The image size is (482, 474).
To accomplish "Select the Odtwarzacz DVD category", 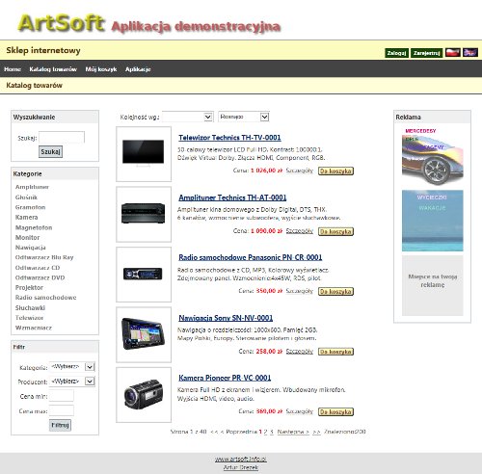I will pos(40,277).
